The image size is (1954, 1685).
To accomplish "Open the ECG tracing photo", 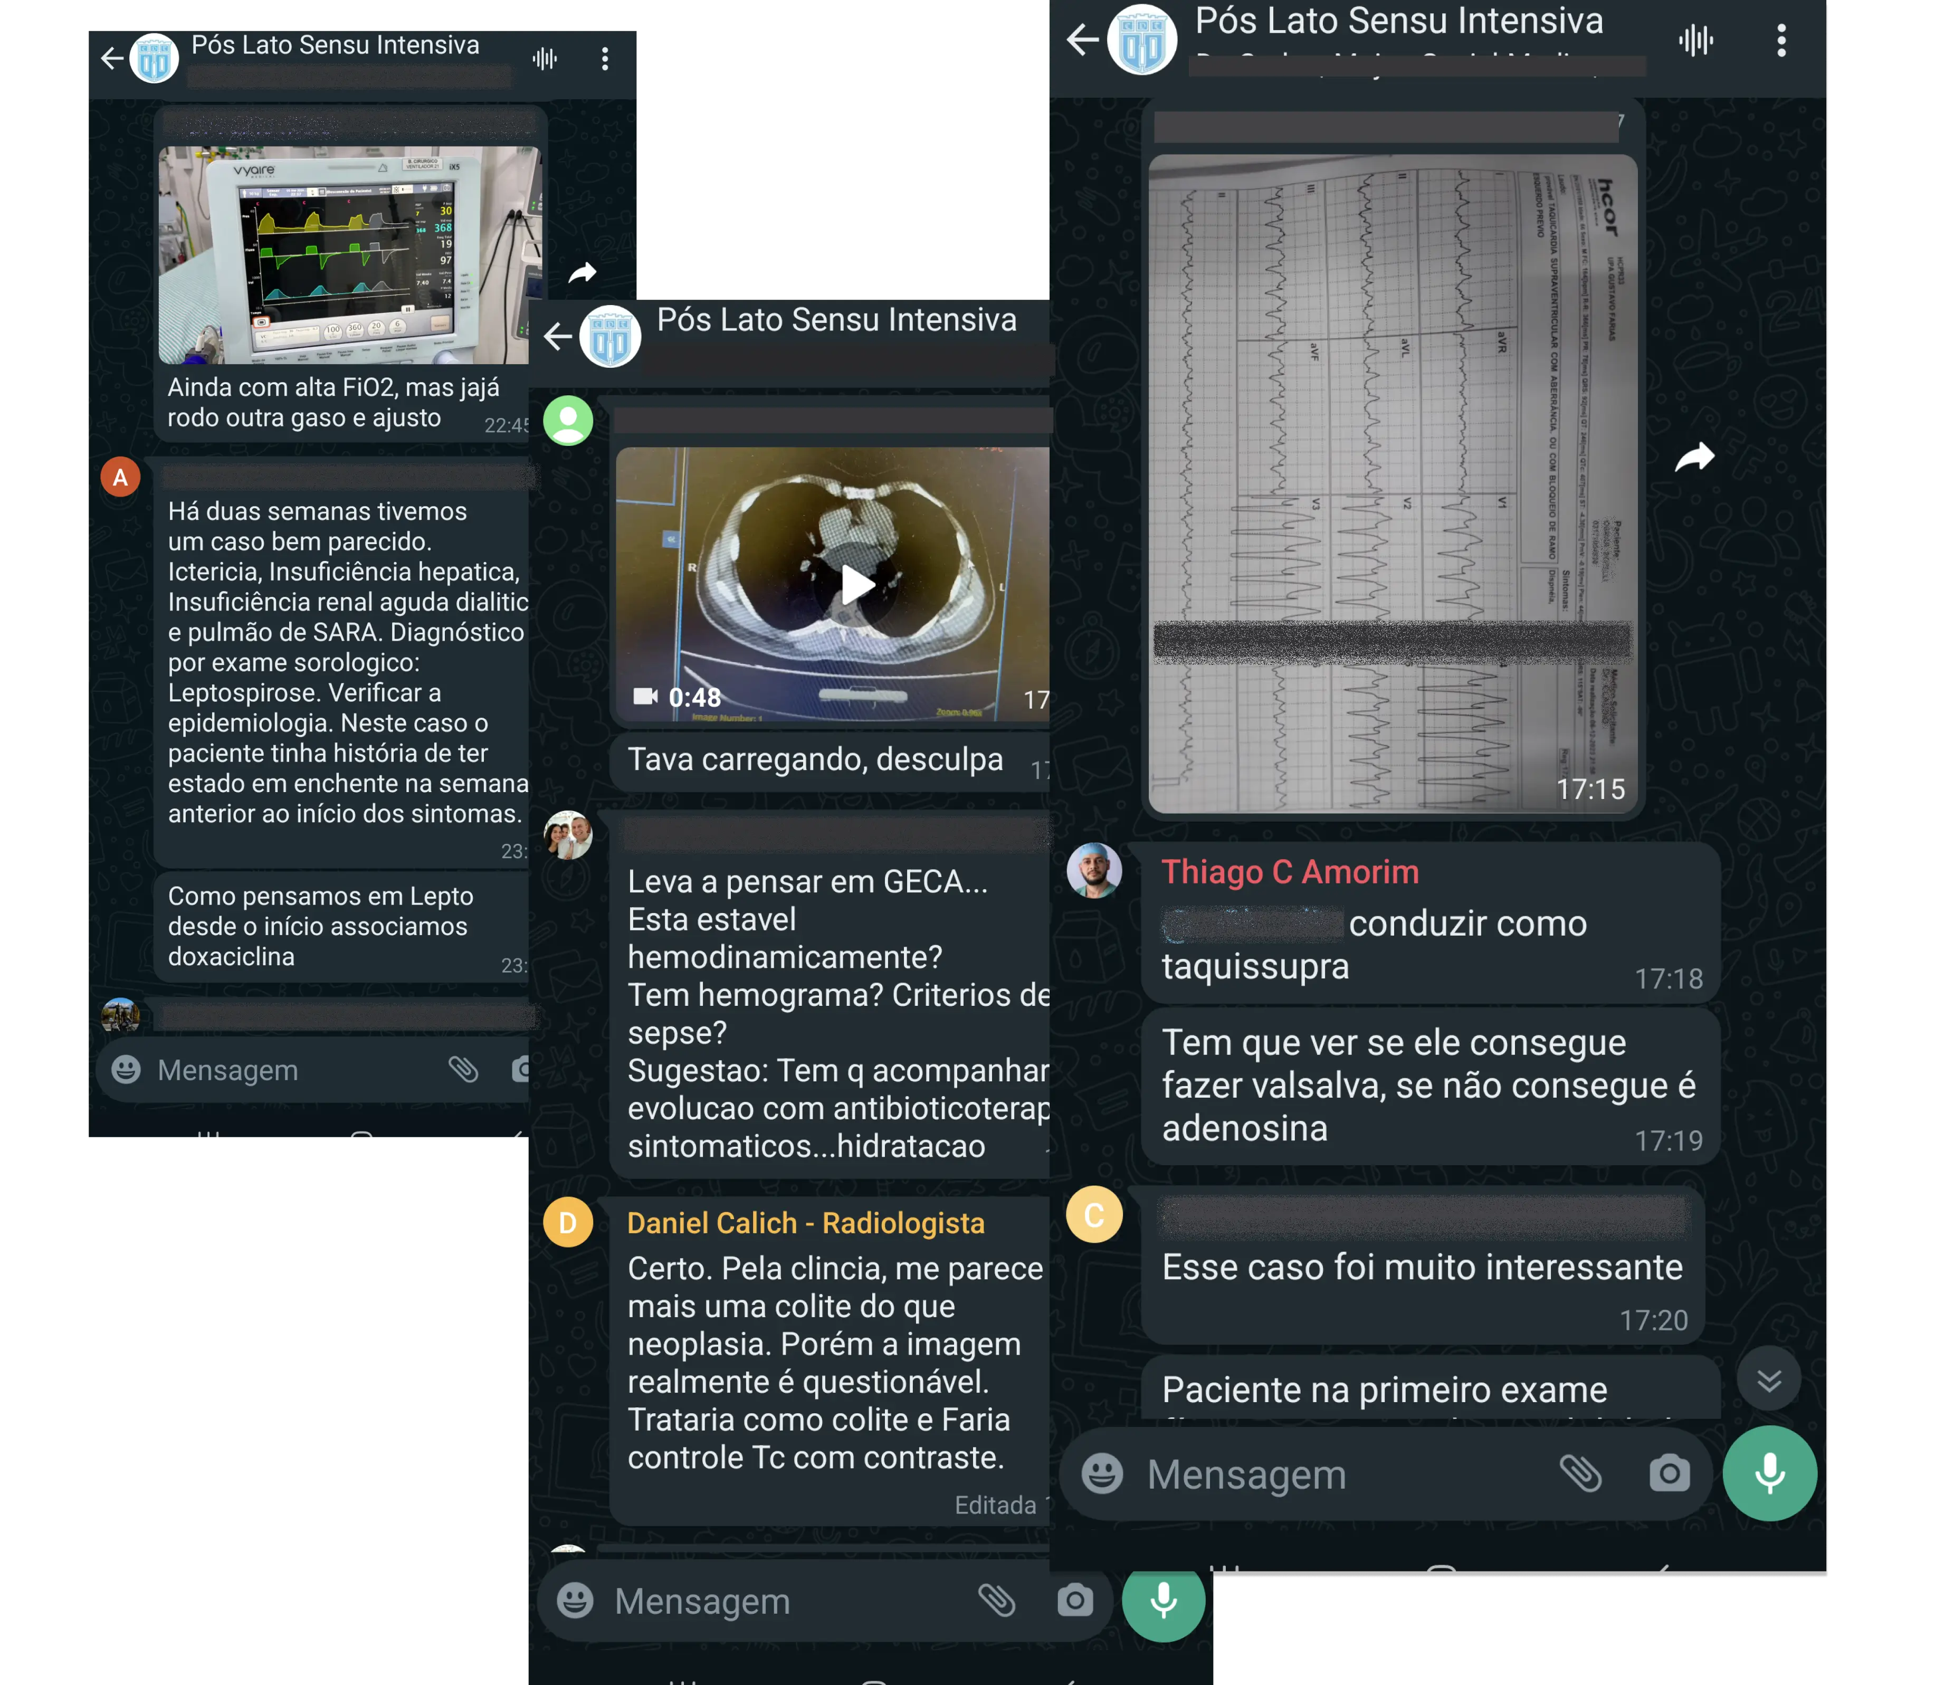I will coord(1393,484).
